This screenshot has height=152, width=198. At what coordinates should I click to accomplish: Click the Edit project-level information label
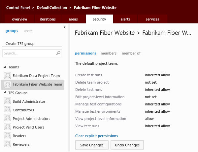tap(100, 97)
